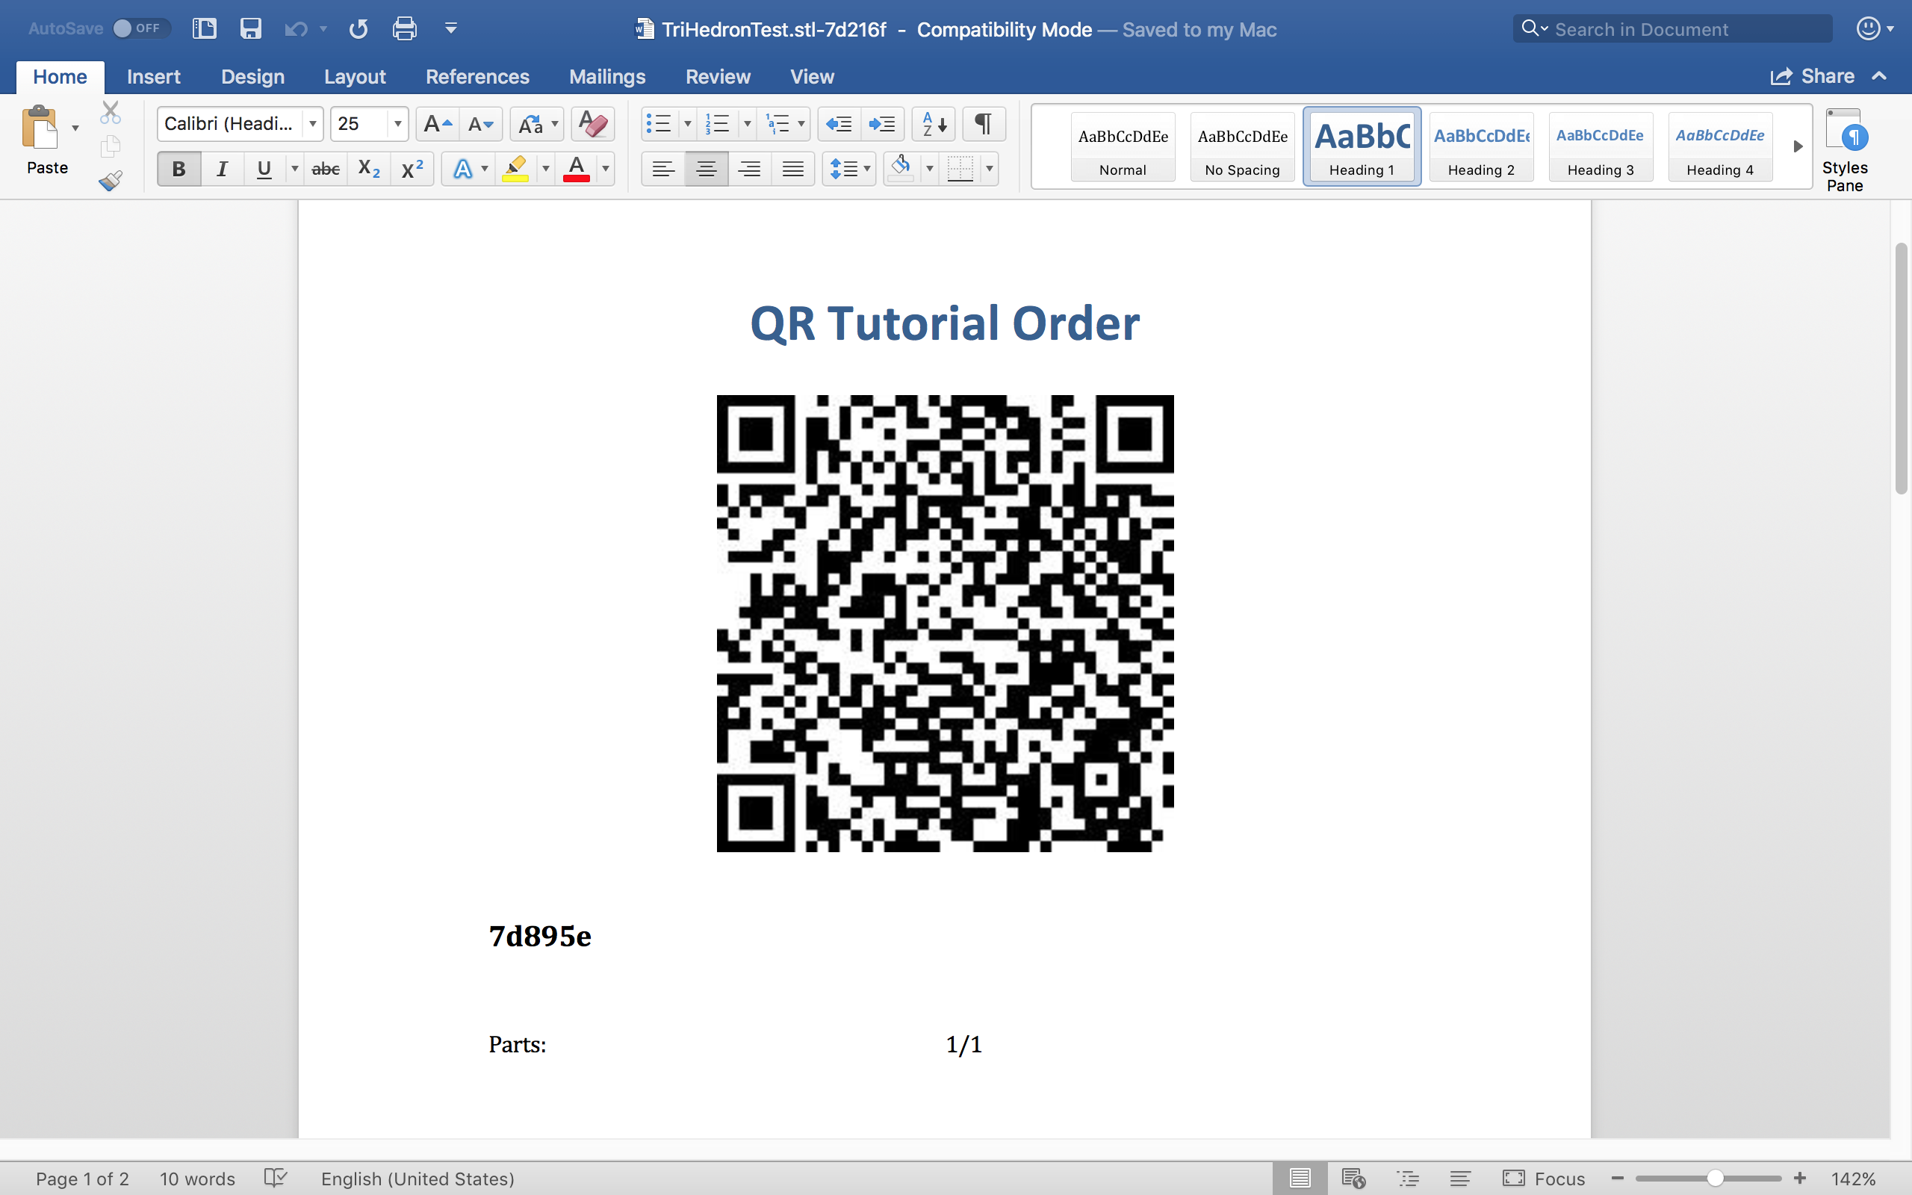Click the Save icon in title bar
Image resolution: width=1912 pixels, height=1195 pixels.
pyautogui.click(x=250, y=29)
